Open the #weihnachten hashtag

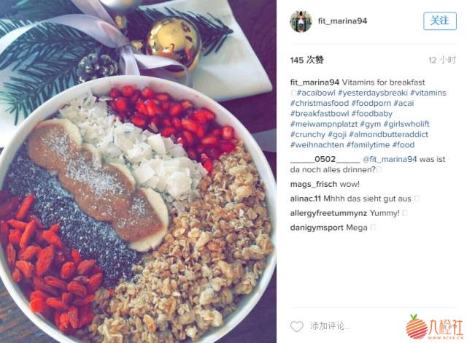pyautogui.click(x=317, y=145)
